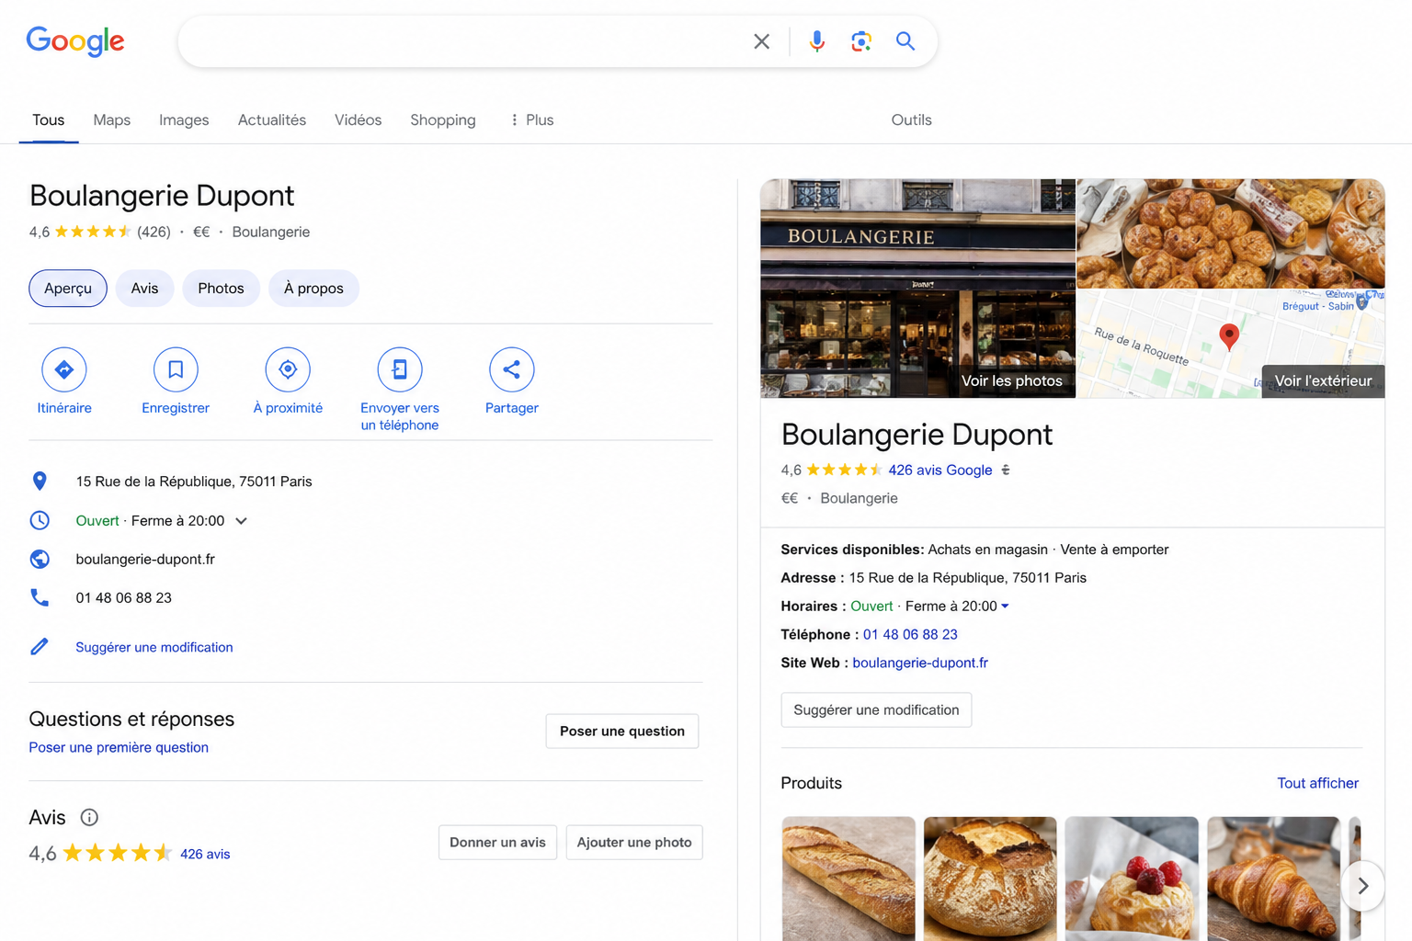Click the Ajouter une photo button
Viewport: 1412px width, 941px height.
[634, 842]
